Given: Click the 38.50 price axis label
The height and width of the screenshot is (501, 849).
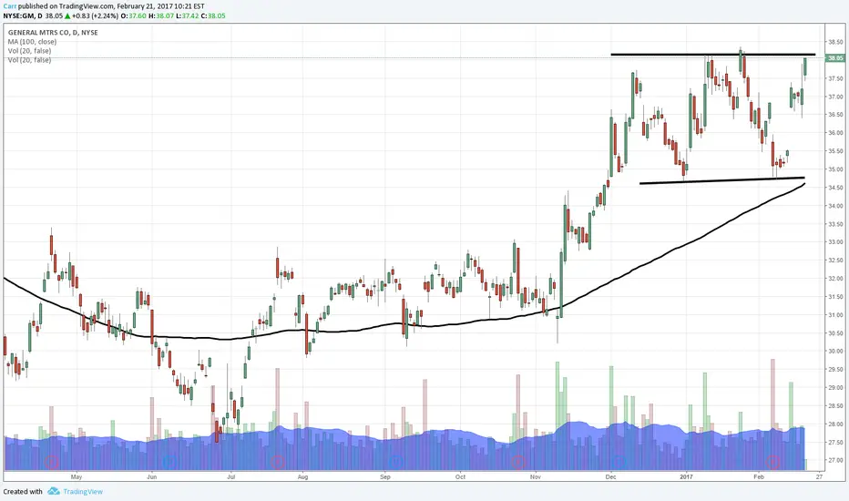Looking at the screenshot, I should tap(835, 42).
